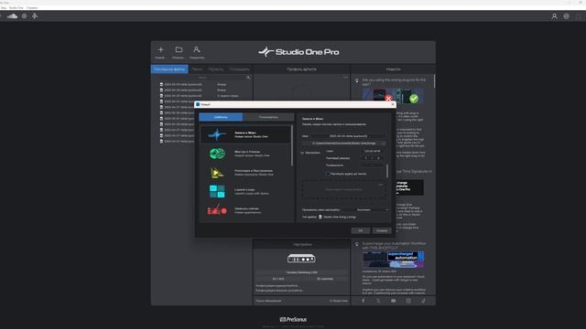Open the X (Twitter) icon in news footer
Screen dimensions: 586x329
pyautogui.click(x=378, y=301)
